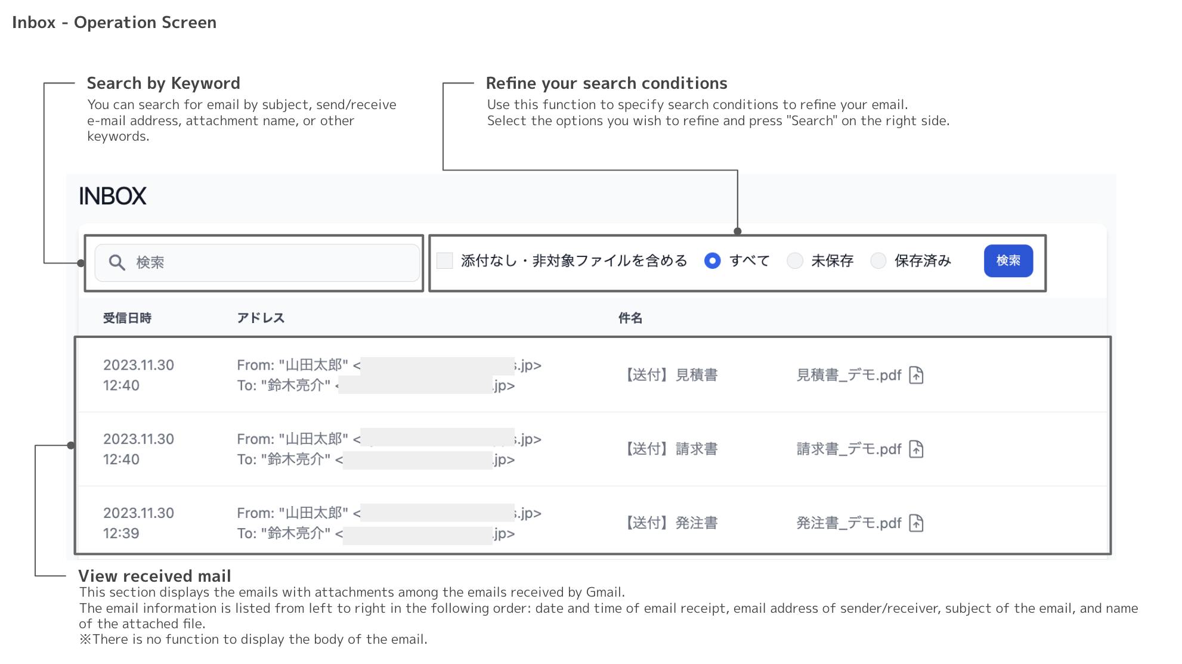Check 添付なし・非対象ファイルを含める checkbox
Screen dimensions: 1182x664
click(x=445, y=260)
